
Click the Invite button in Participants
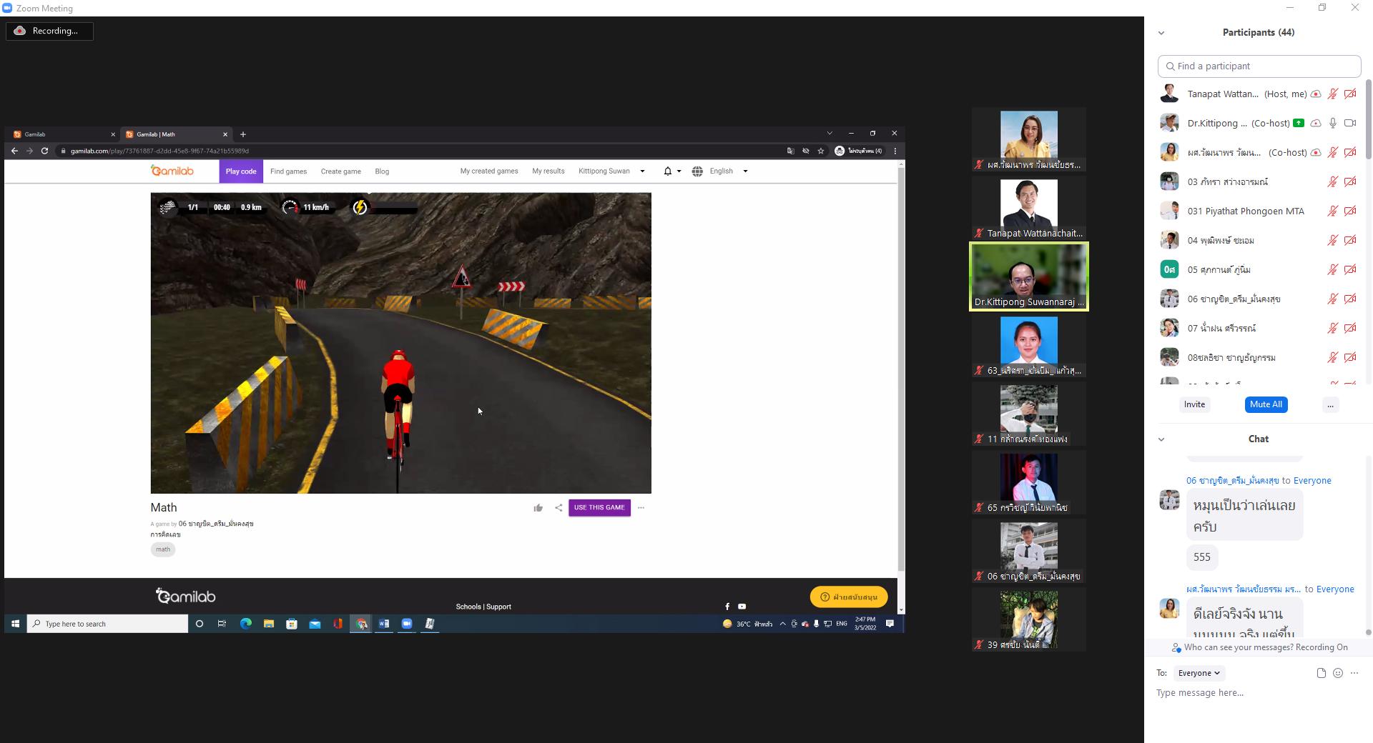tap(1194, 405)
